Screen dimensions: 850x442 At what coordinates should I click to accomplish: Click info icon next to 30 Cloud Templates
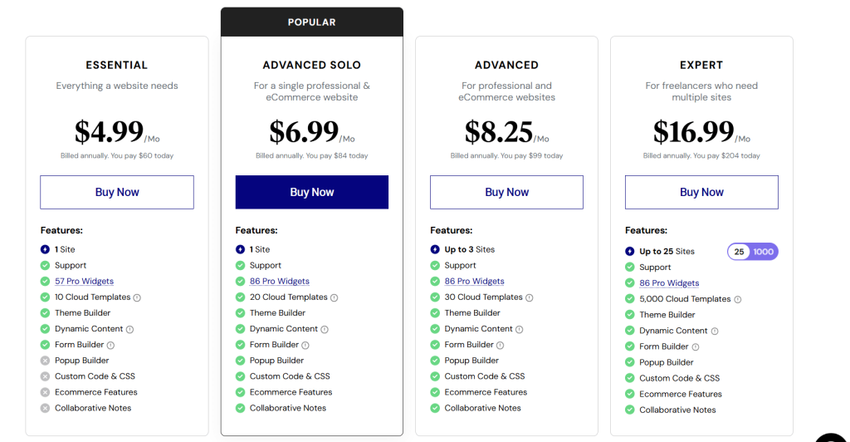tap(529, 297)
